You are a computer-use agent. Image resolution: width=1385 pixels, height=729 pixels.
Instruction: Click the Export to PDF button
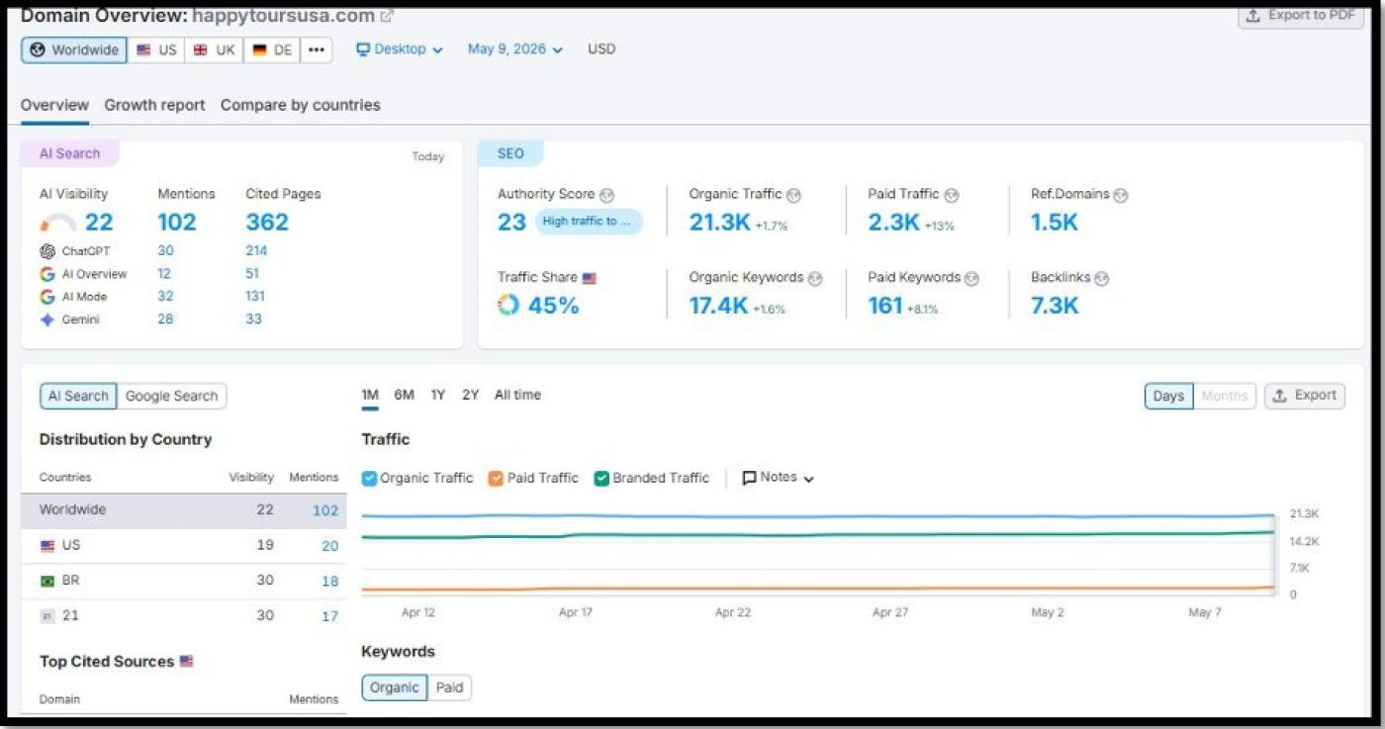click(1301, 15)
